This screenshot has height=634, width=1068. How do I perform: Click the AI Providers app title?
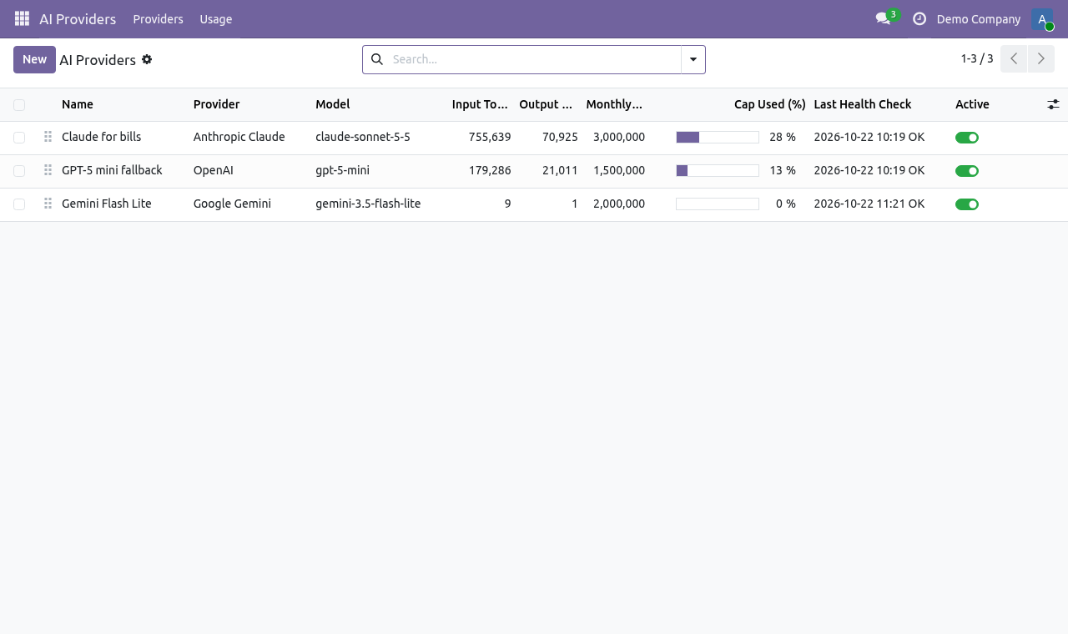tap(78, 19)
